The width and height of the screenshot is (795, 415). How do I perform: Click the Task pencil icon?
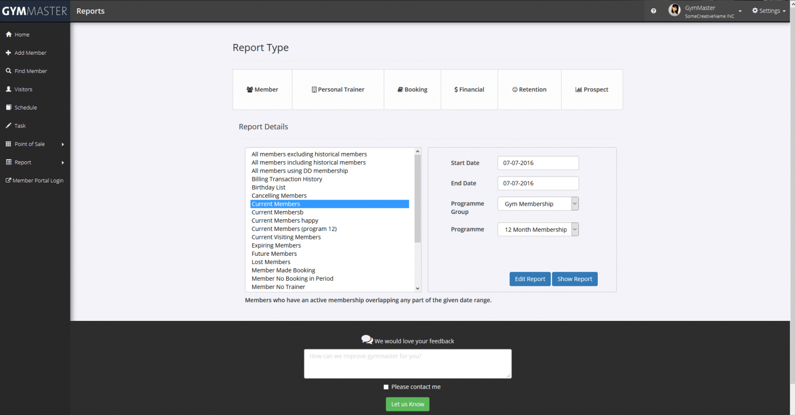click(x=8, y=126)
